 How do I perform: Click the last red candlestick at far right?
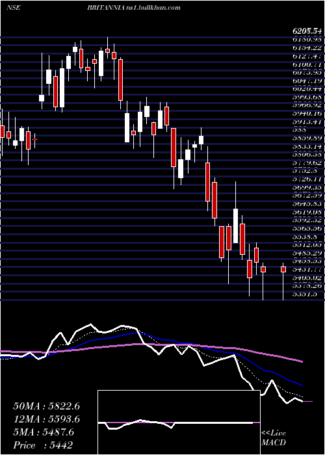[283, 269]
